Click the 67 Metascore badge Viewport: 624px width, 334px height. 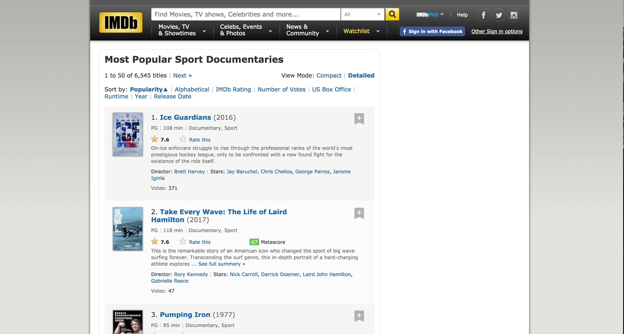(254, 242)
